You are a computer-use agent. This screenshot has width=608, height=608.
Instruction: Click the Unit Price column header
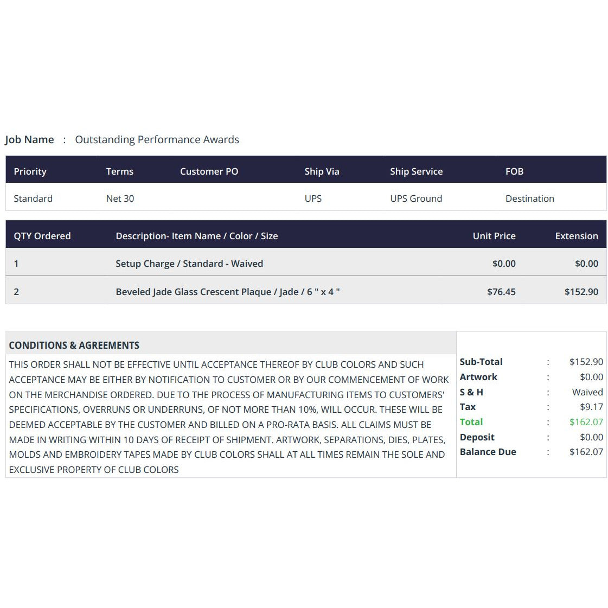click(x=495, y=236)
